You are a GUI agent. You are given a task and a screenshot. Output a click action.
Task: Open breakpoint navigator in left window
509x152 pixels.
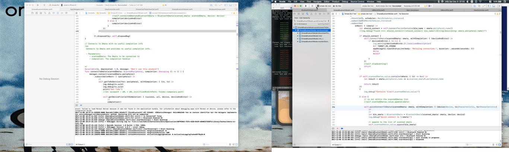click(x=62, y=13)
